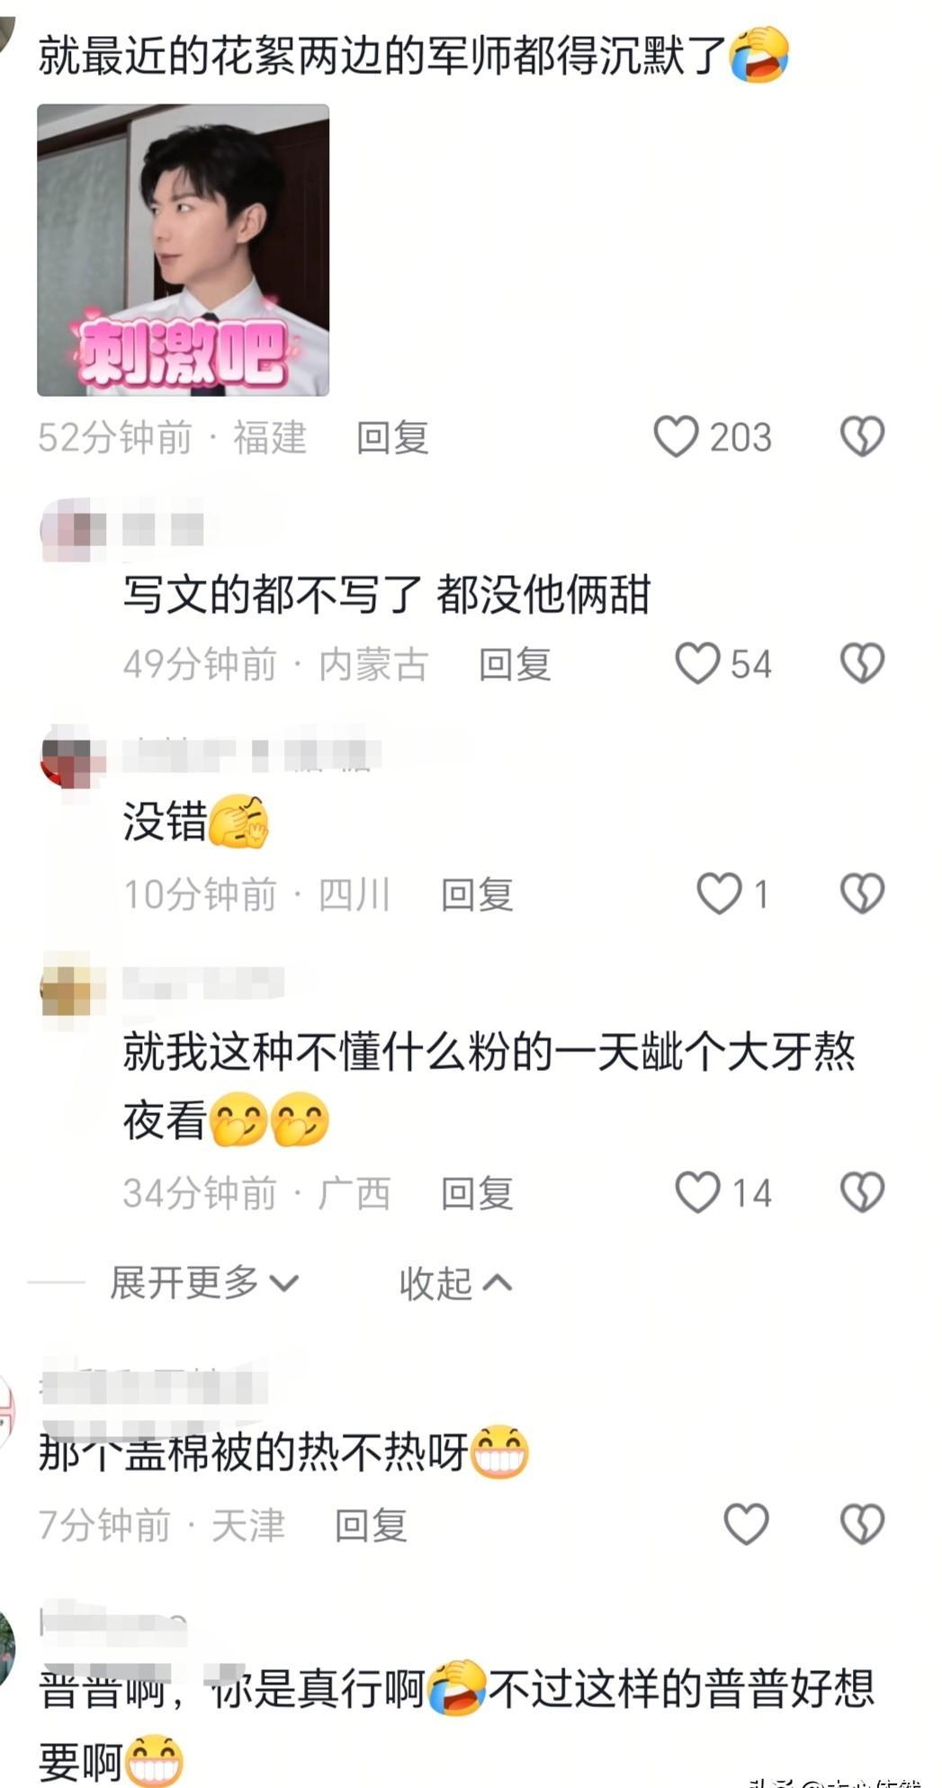The image size is (942, 1788).
Task: Expand more replies with 展开更多
Action: (x=203, y=1282)
